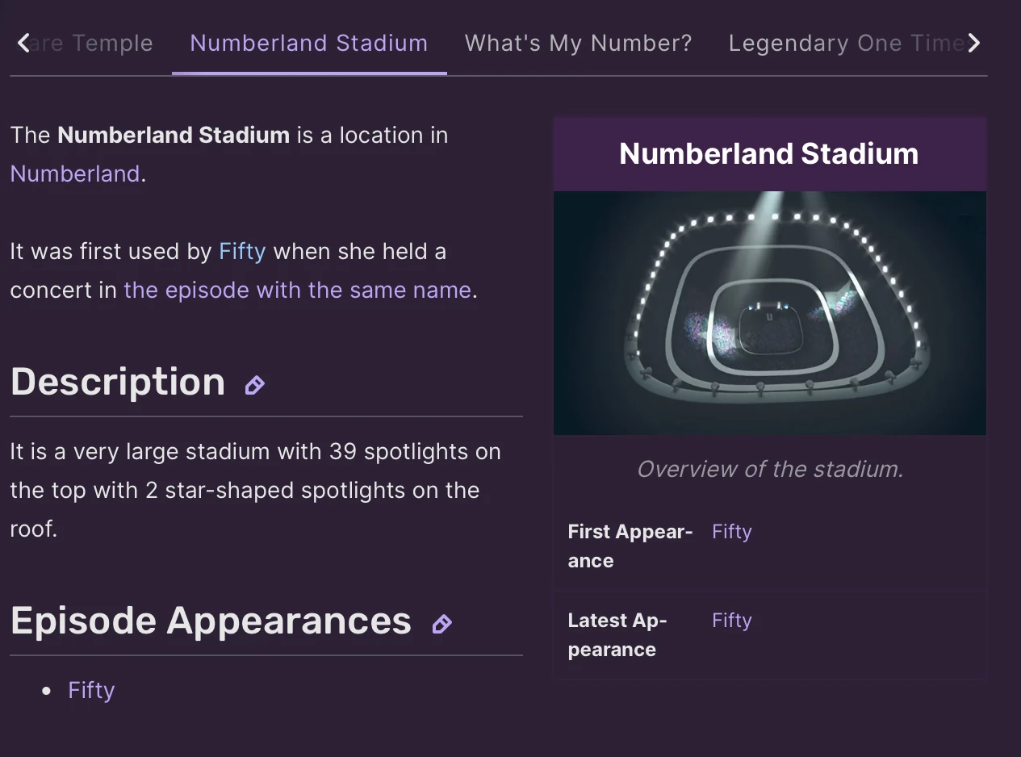Click the edit pencil beside Description heading
Viewport: 1021px width, 757px height.
[x=255, y=385]
